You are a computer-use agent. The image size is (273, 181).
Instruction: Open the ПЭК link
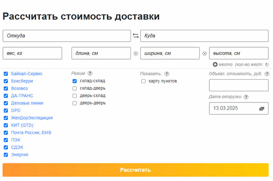[x=16, y=140]
